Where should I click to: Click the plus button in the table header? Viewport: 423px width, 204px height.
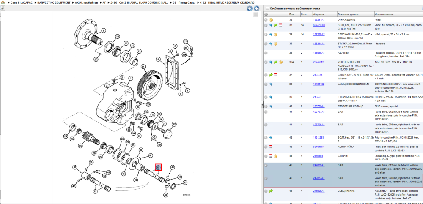[x=266, y=14]
